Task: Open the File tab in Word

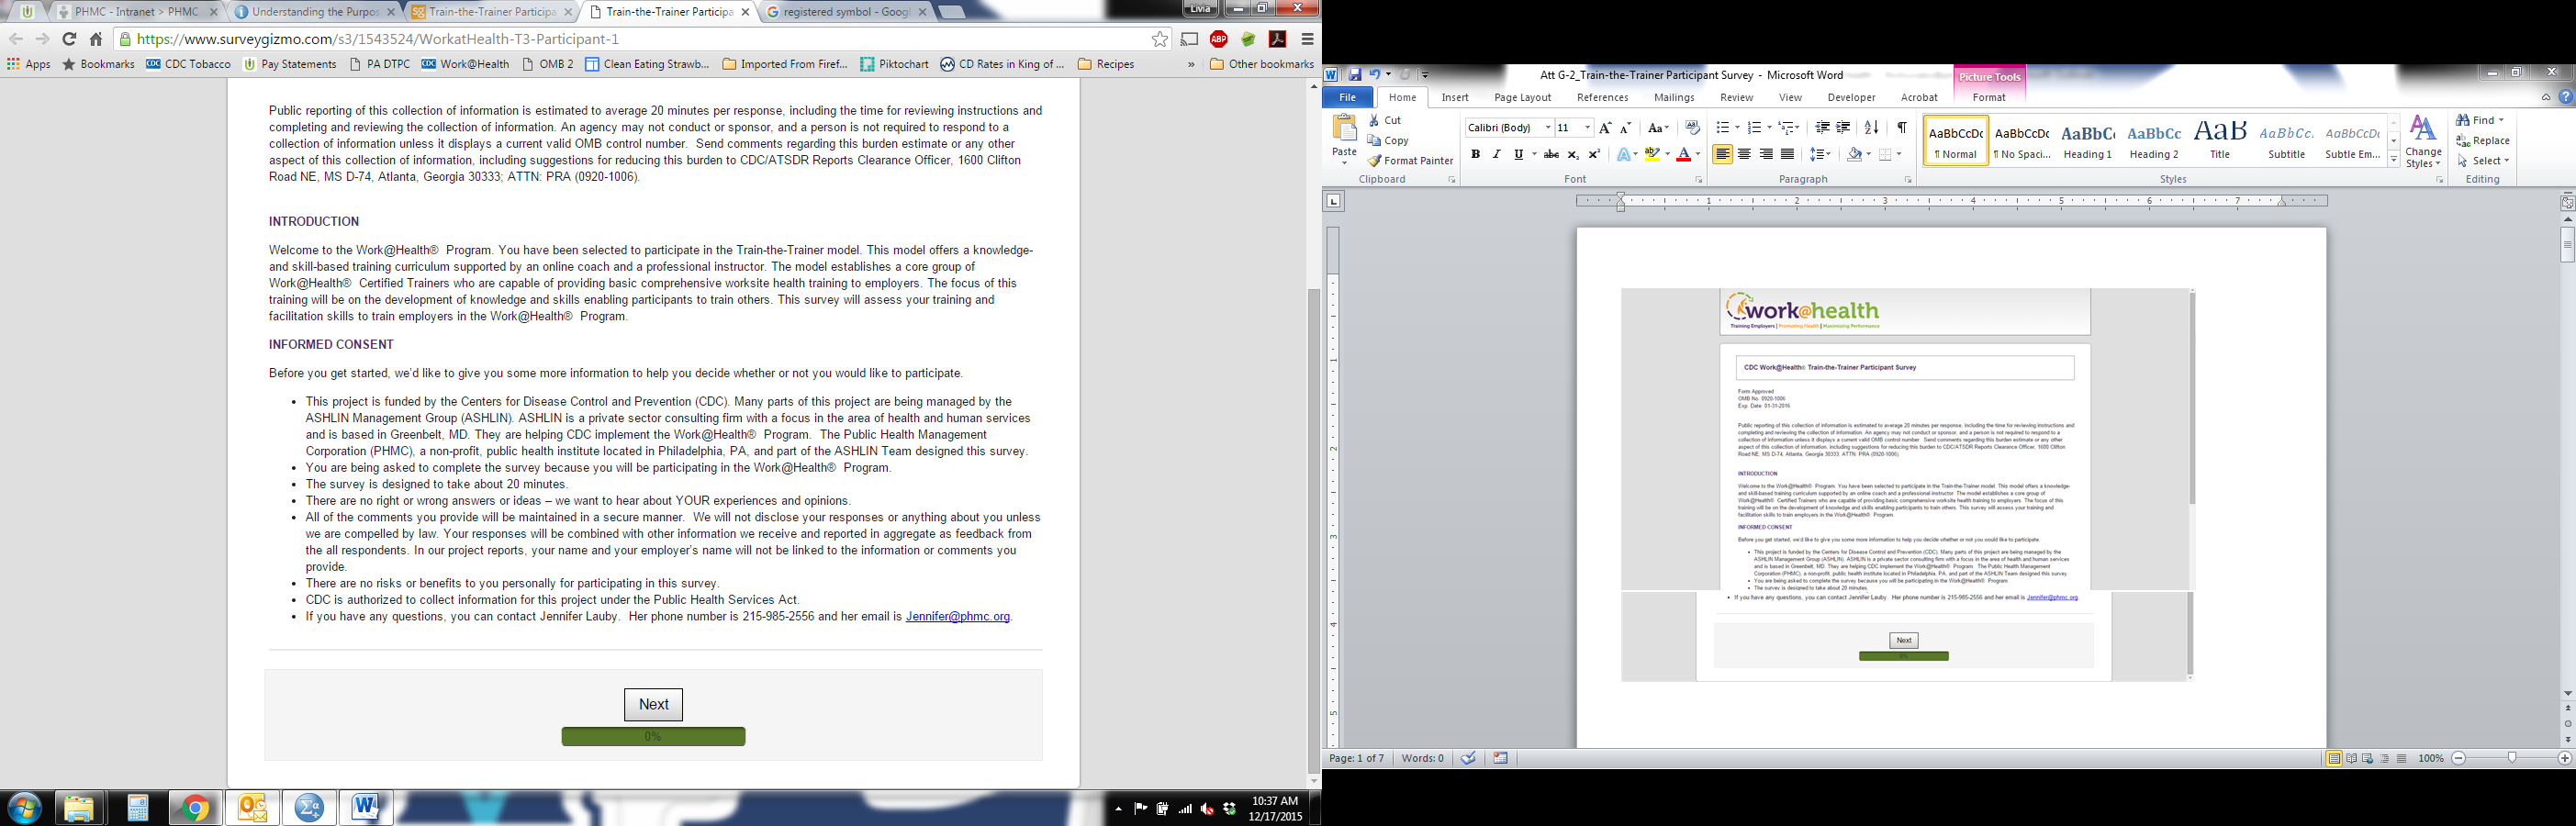Action: [1347, 97]
